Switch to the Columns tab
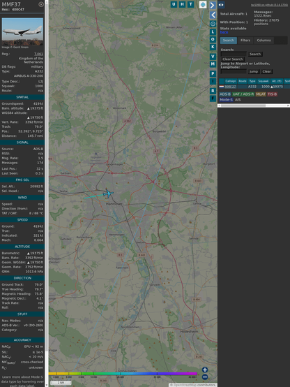 [264, 41]
